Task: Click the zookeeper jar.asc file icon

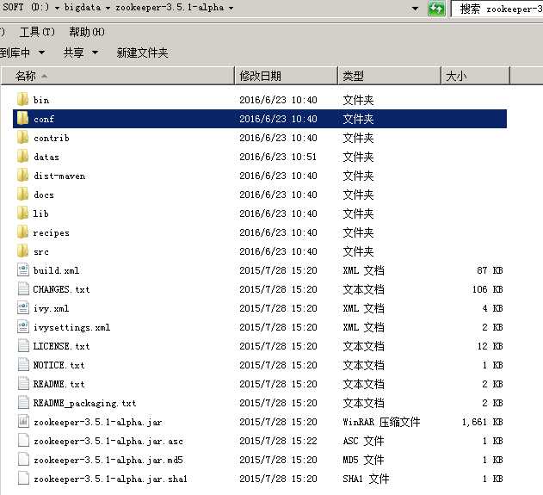Action: coord(23,440)
